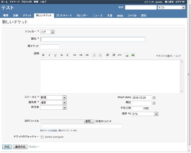Click 作成 create button
Viewport: 191px width, 153px height.
(x=7, y=147)
